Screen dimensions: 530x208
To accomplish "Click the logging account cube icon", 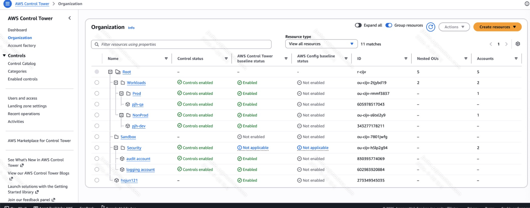I will coord(122,170).
